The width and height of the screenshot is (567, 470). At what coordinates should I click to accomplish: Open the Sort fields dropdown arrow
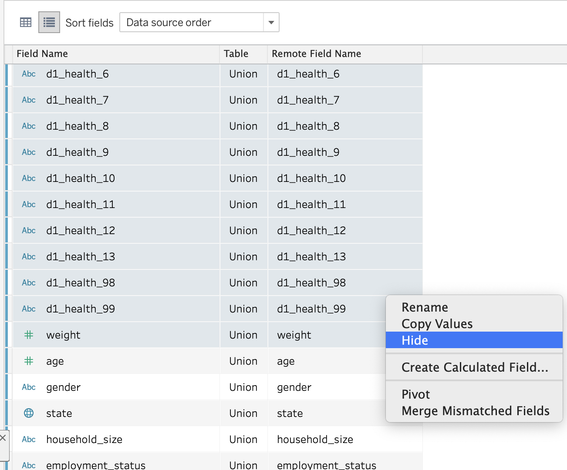pyautogui.click(x=271, y=22)
